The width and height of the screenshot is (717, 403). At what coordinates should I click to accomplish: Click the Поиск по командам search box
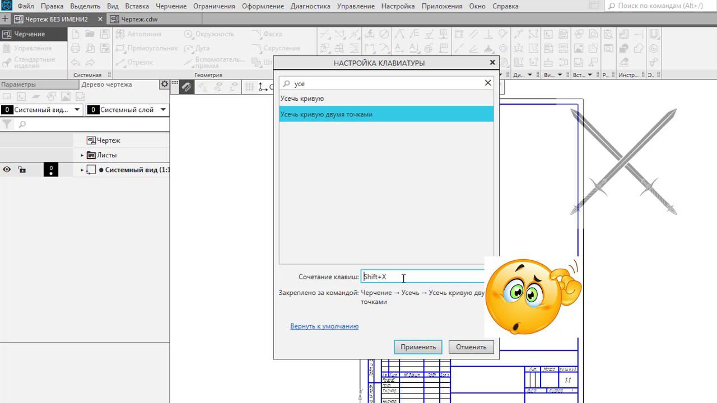coord(661,6)
